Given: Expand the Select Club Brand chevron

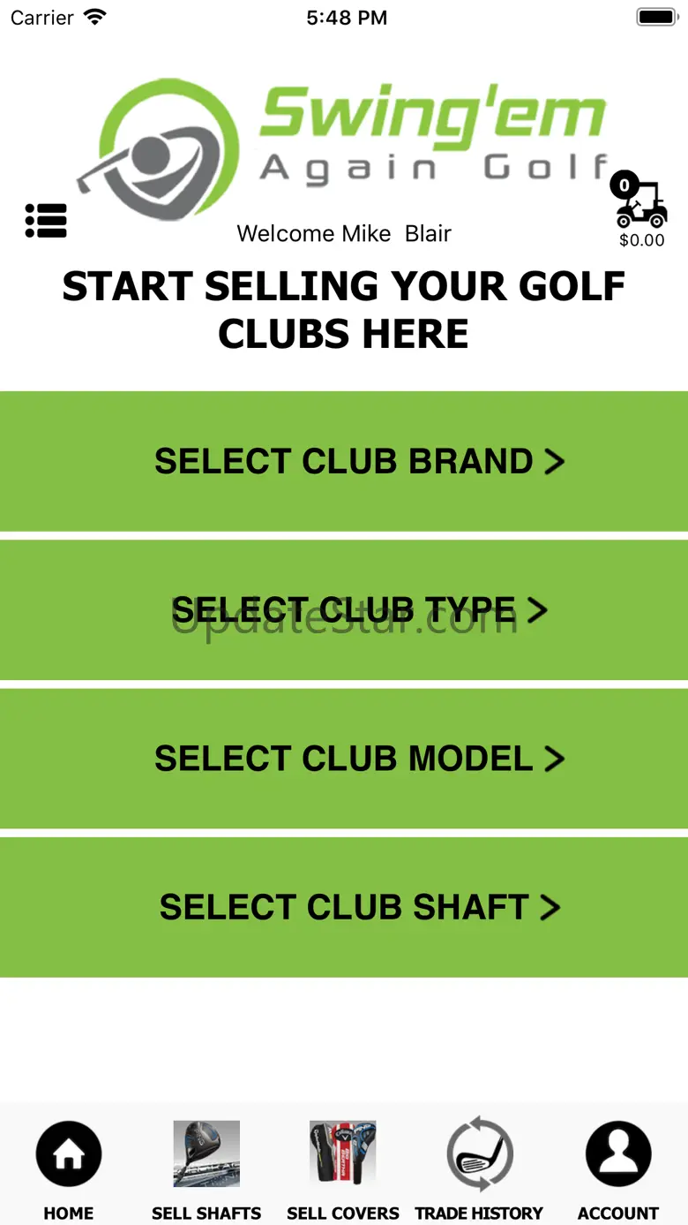Looking at the screenshot, I should click(554, 462).
